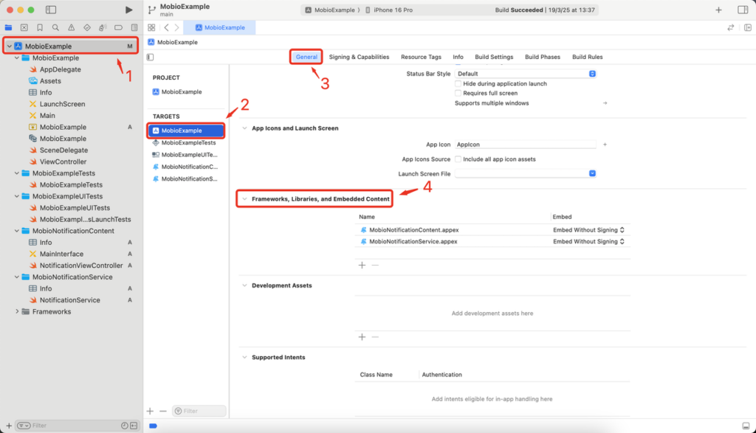This screenshot has height=433, width=756.
Task: Open the Launch Screen File dropdown
Action: 525,173
